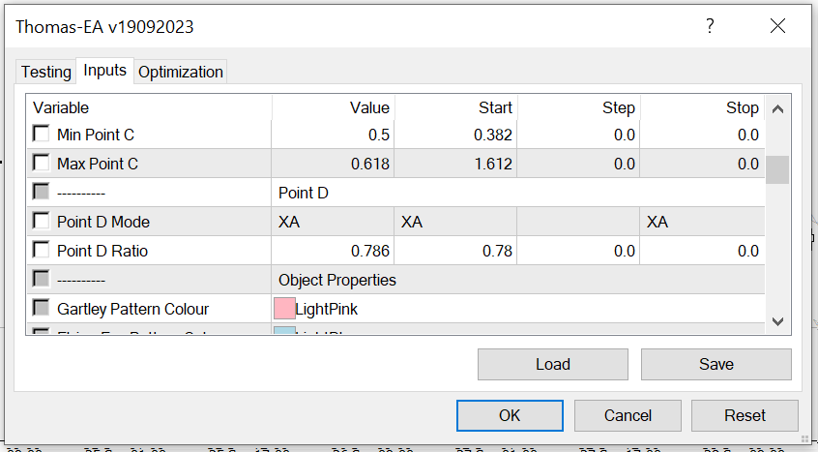Toggle the Gartley Pattern Colour checkbox

41,308
